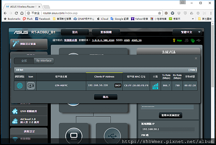Click the MAC address C8:FF:28:0D:F8:F9
The image size is (216, 145).
(136, 85)
